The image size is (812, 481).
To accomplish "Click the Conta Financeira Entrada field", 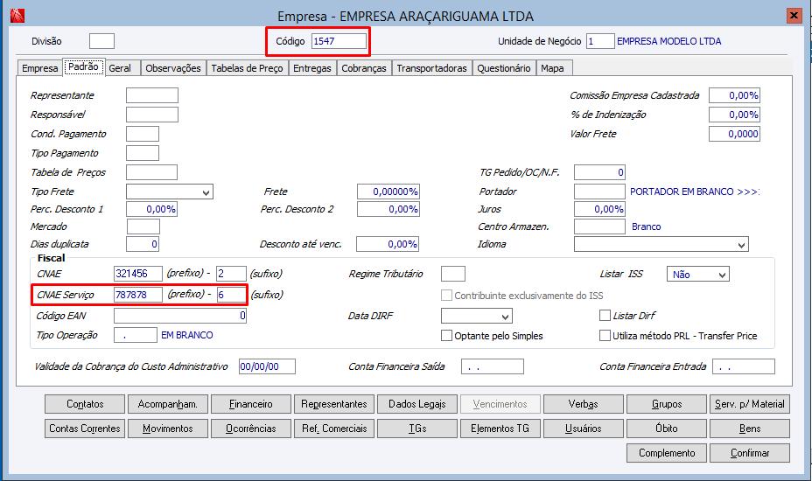I will point(744,366).
